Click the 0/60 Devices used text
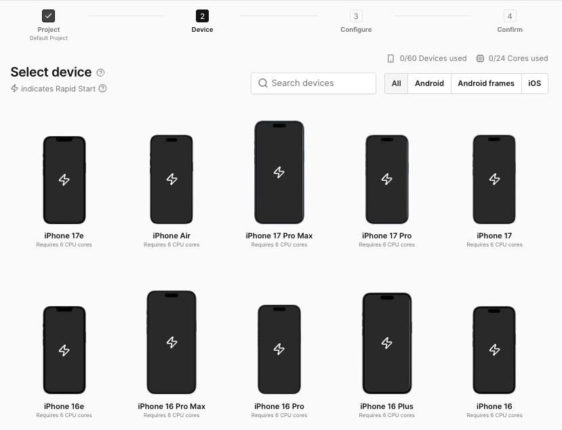Image resolution: width=562 pixels, height=430 pixels. pyautogui.click(x=433, y=58)
